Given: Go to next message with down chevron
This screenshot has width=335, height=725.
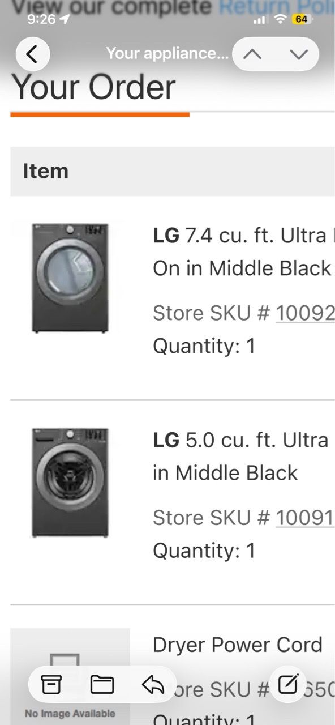Looking at the screenshot, I should pyautogui.click(x=299, y=54).
